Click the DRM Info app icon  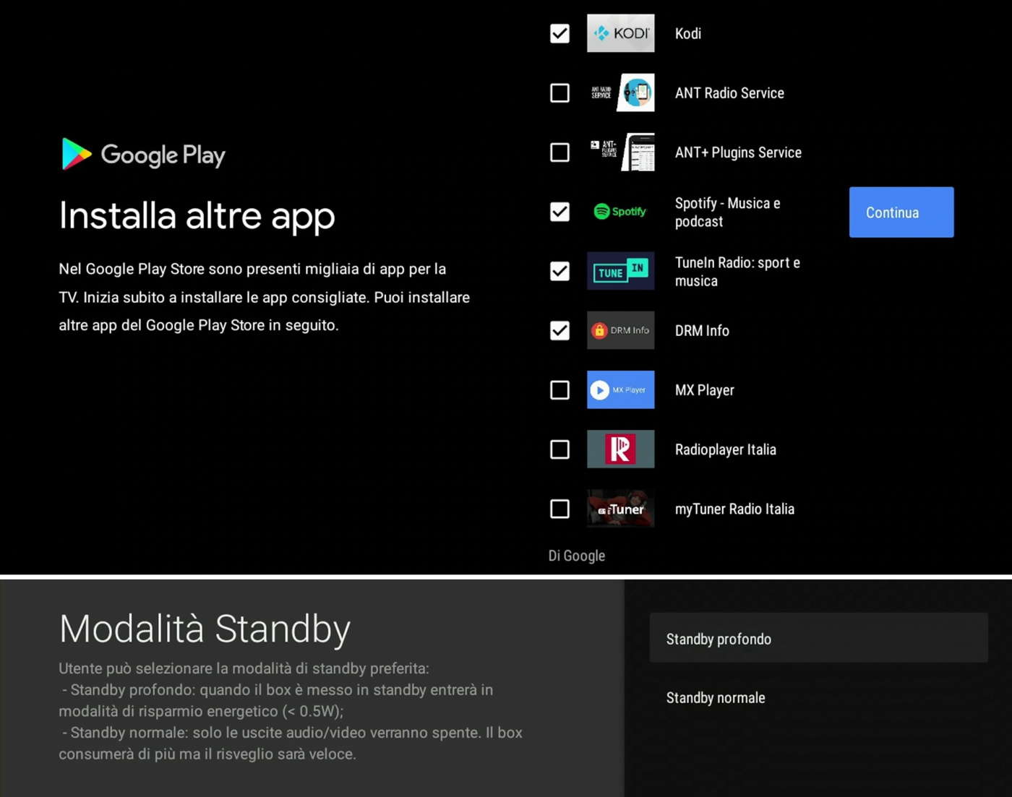(x=620, y=330)
